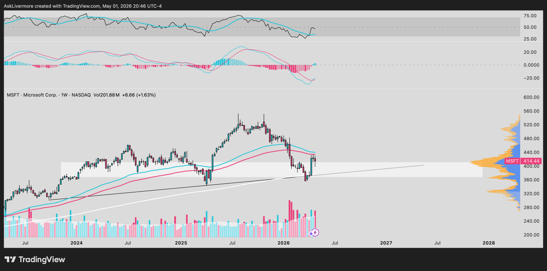Click the 520.00 price axis label
Screen dimensions: 547x271
pos(531,125)
